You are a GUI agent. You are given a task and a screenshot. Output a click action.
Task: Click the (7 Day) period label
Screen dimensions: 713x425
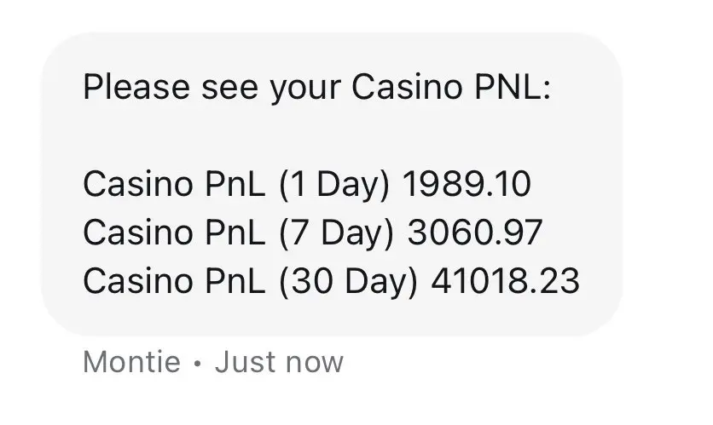tap(336, 233)
